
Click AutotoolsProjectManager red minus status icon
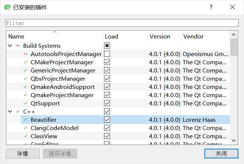(25, 54)
